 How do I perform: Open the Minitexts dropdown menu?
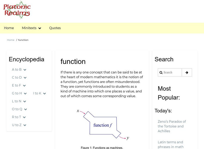[x=31, y=28]
